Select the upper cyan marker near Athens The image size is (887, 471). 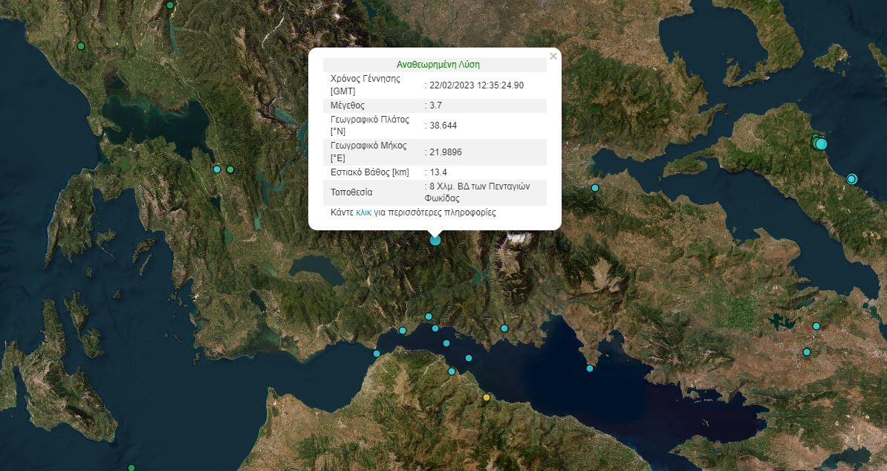coord(816,326)
